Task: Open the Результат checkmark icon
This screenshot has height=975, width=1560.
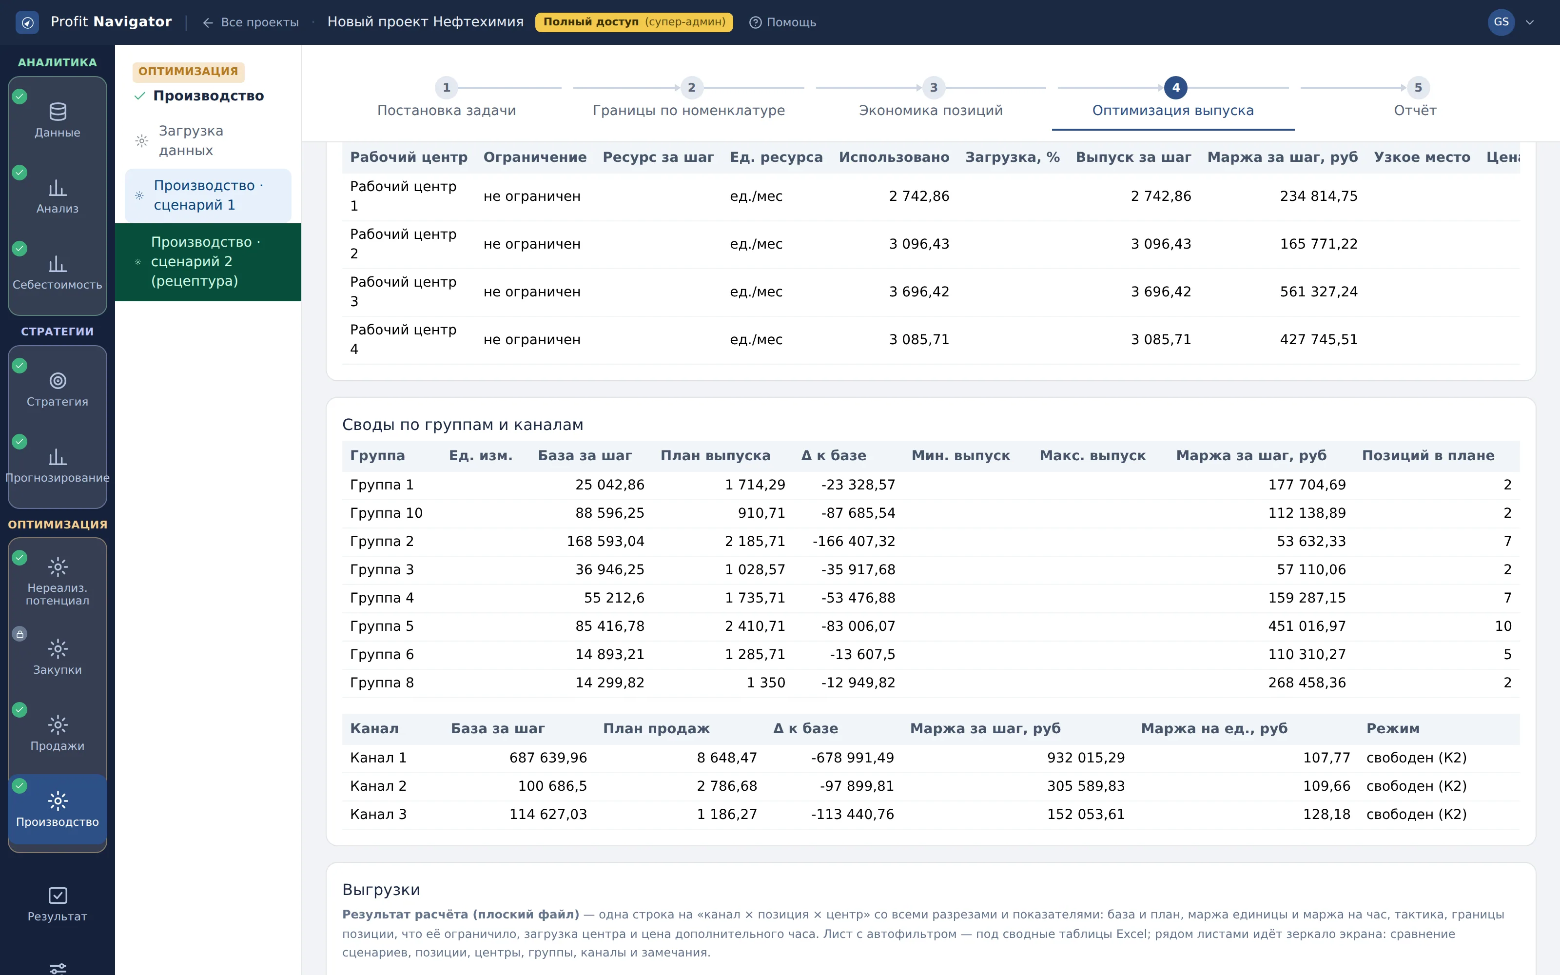Action: pos(58,896)
